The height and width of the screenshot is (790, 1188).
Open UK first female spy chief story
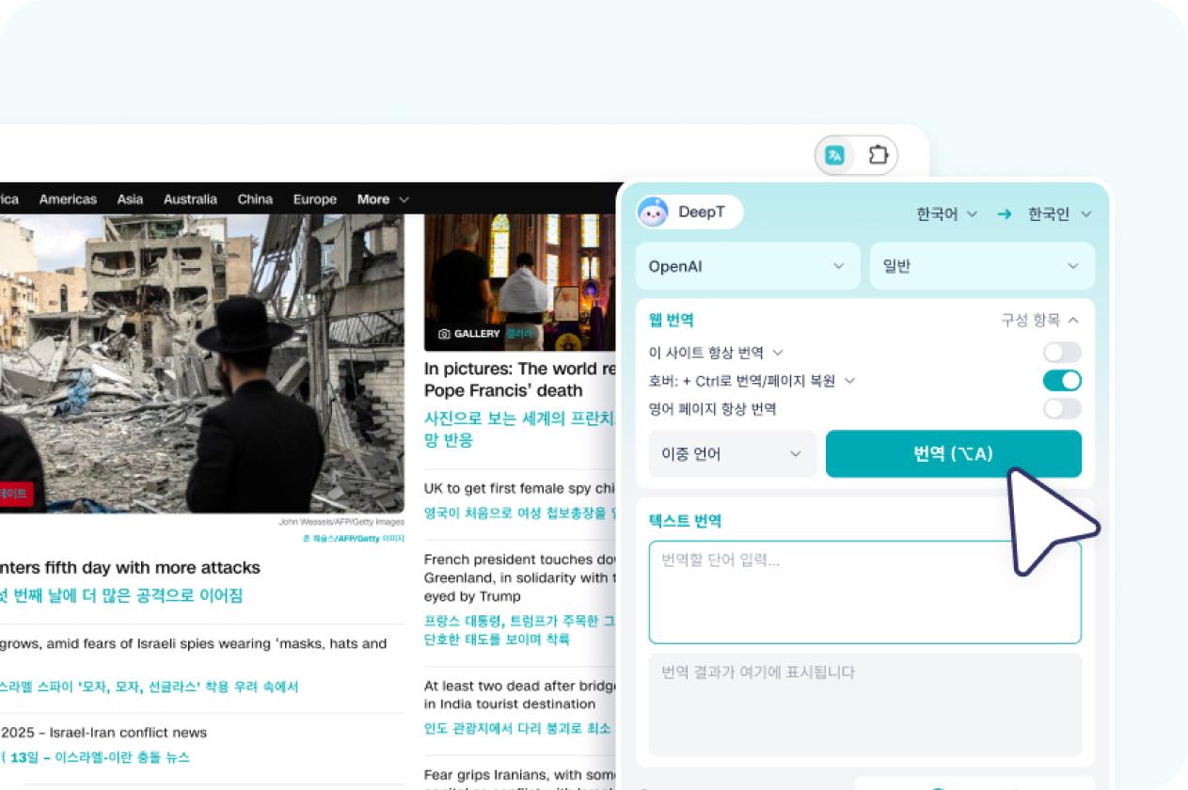point(520,489)
